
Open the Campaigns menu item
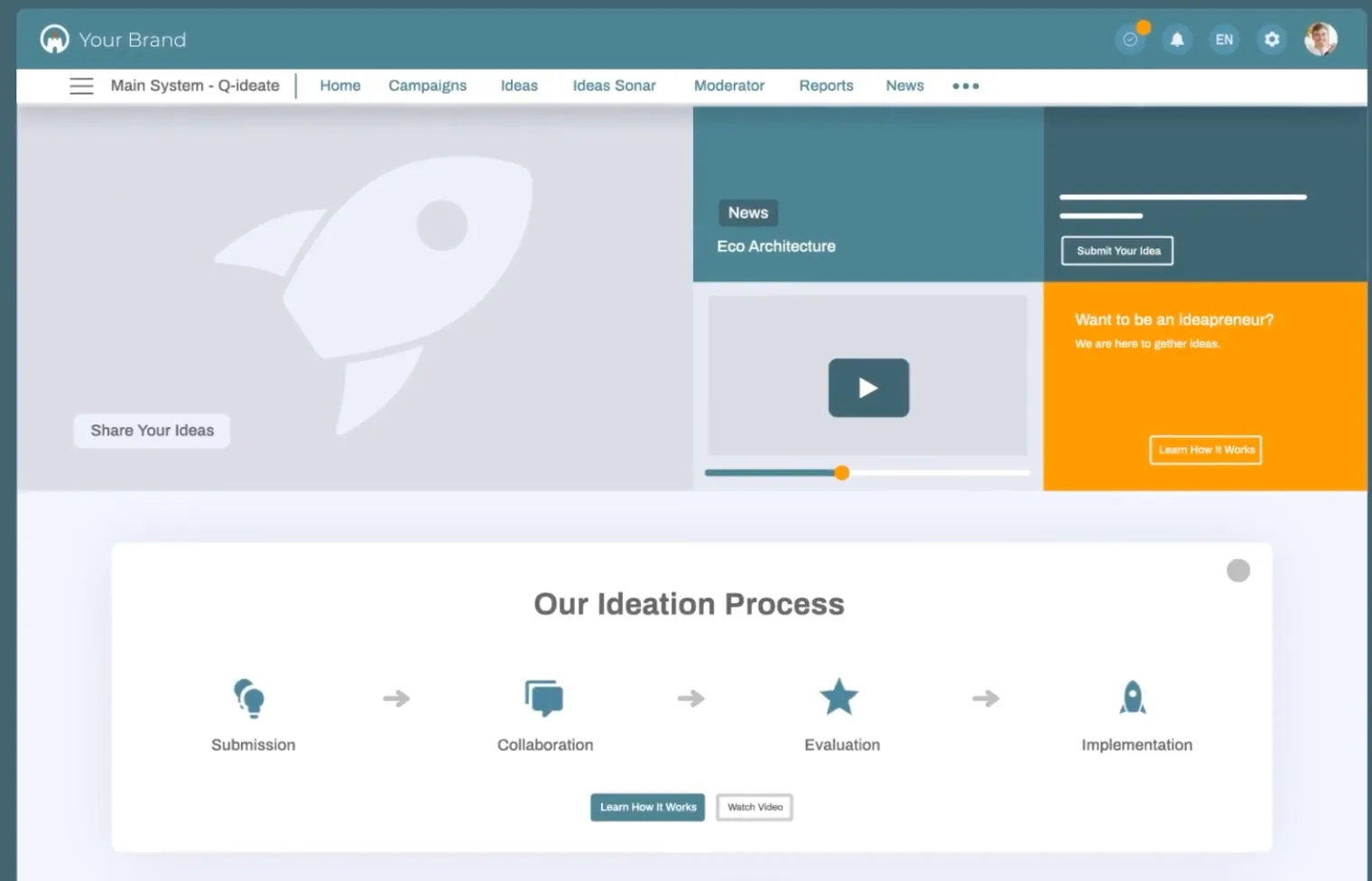pyautogui.click(x=428, y=86)
